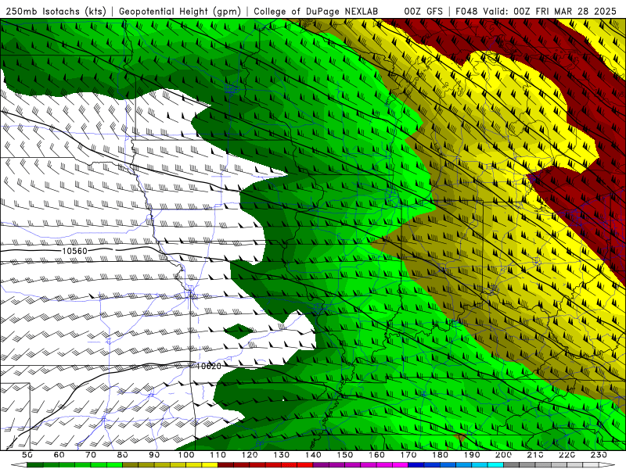Click the "250mb Isotachs (kts)" title text
This screenshot has height=469, width=626.
(x=56, y=11)
